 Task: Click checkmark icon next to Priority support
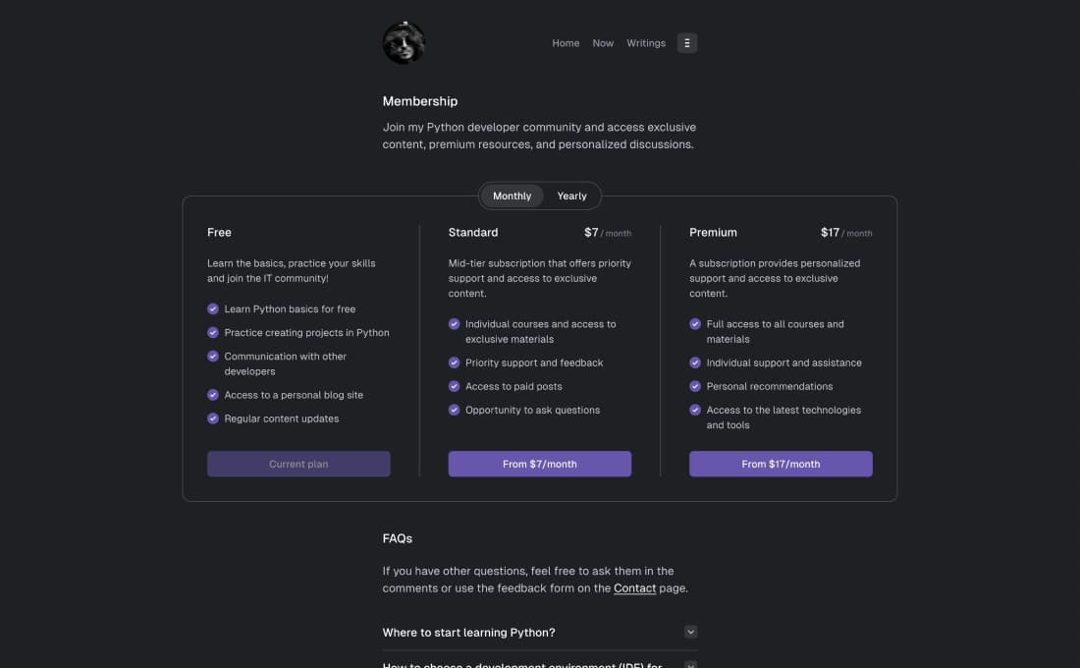[454, 362]
